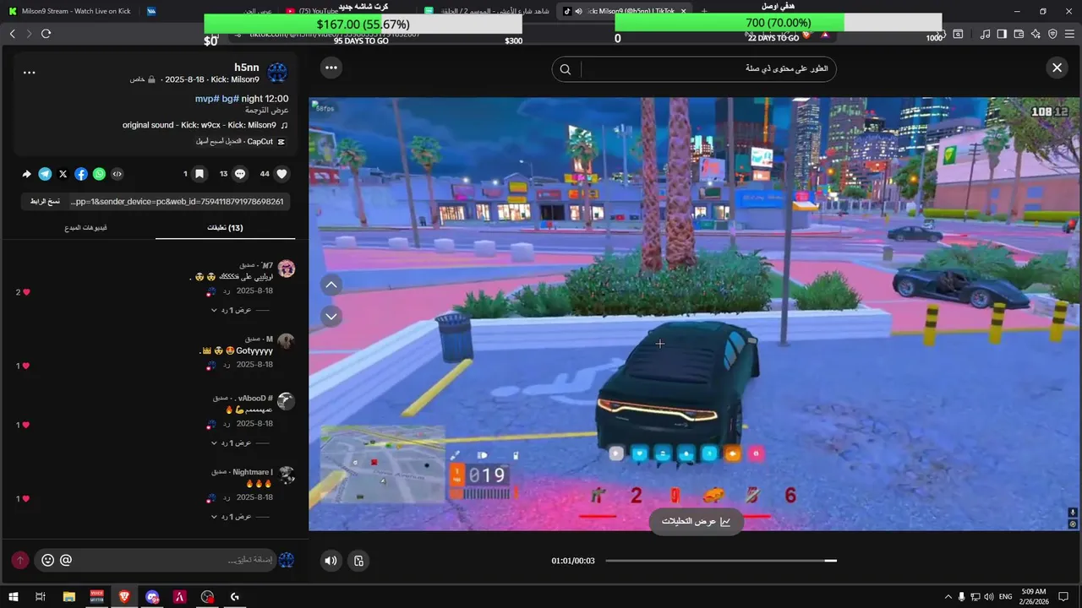Screen dimensions: 1082x608
Task: Mute the video volume speaker
Action: (331, 561)
